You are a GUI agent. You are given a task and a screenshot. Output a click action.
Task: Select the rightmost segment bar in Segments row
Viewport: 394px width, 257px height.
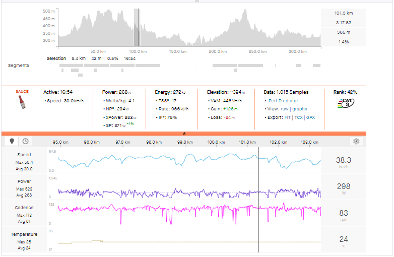click(x=316, y=66)
